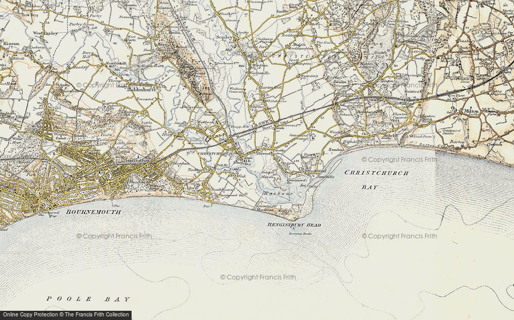Click the POOLE BAY sea label
This screenshot has height=320, width=514.
[x=88, y=299]
